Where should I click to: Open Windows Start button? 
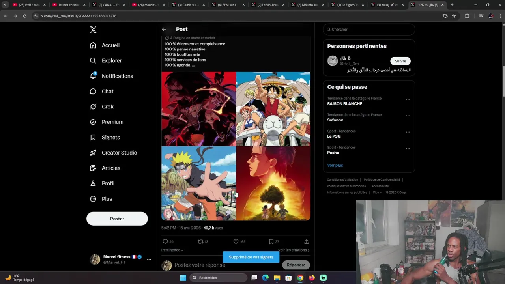183,278
